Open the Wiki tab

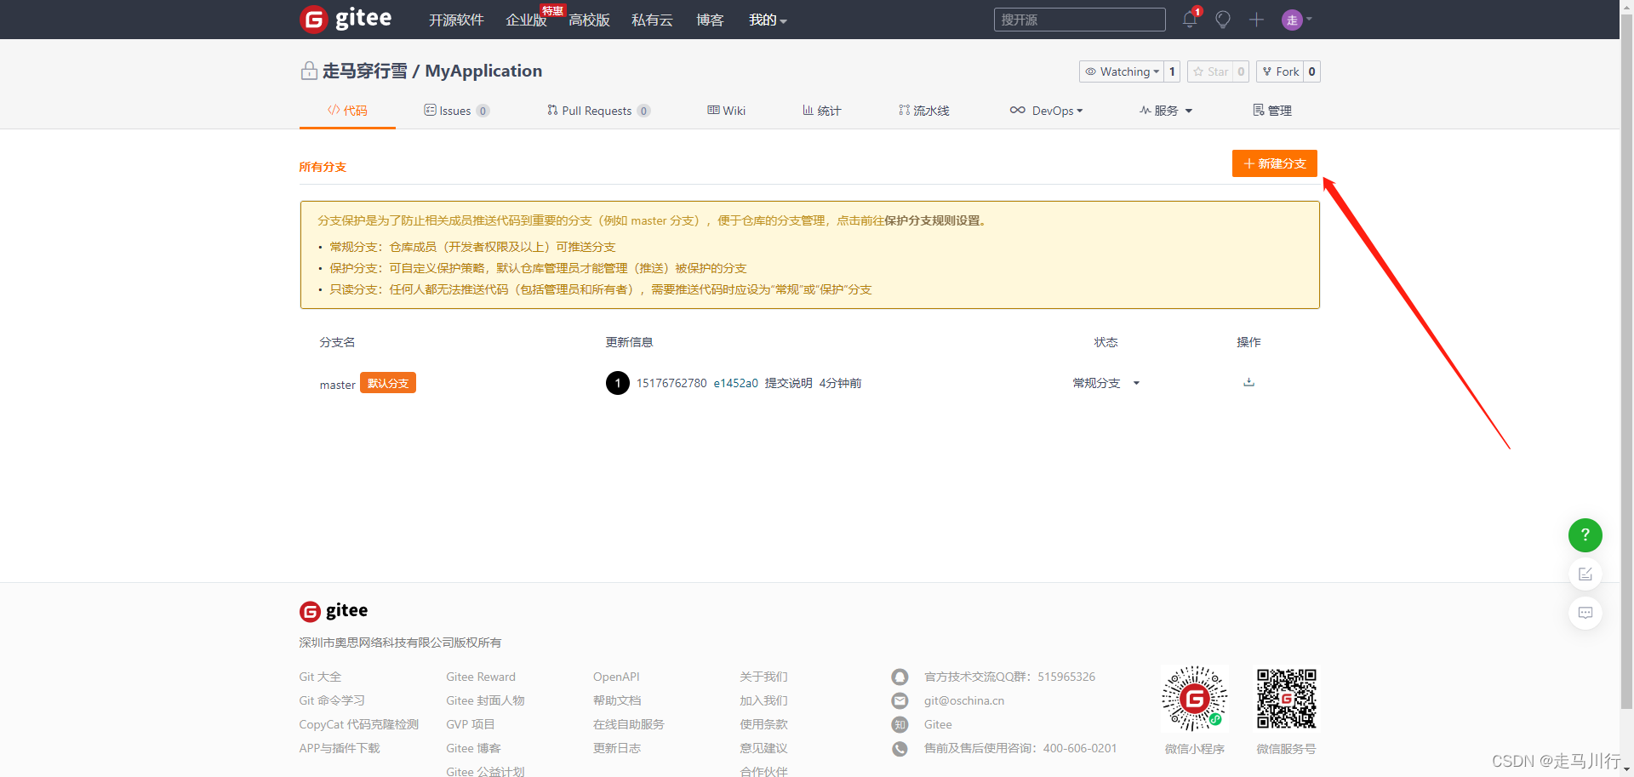pos(726,111)
